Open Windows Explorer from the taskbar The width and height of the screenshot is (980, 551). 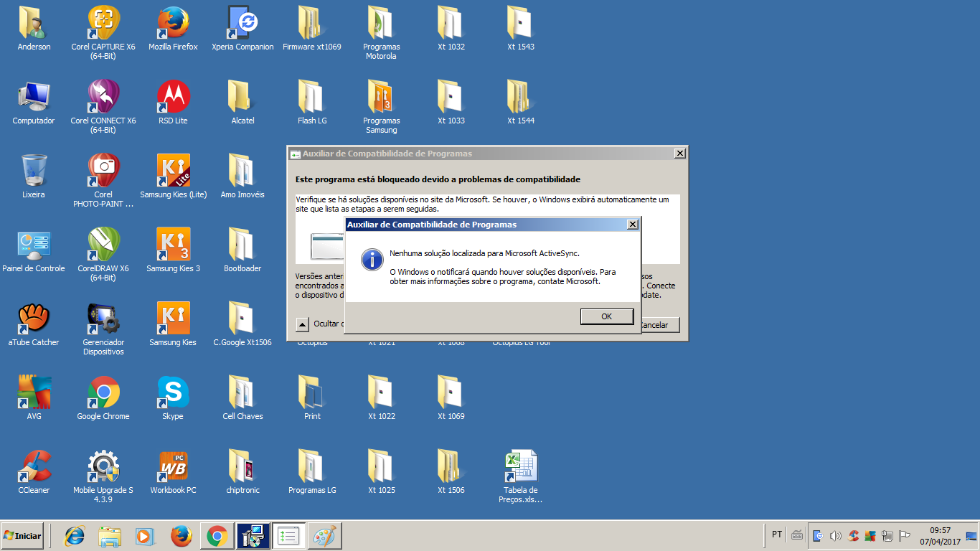(x=110, y=536)
